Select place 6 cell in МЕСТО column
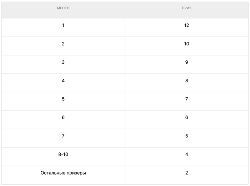 click(63, 118)
